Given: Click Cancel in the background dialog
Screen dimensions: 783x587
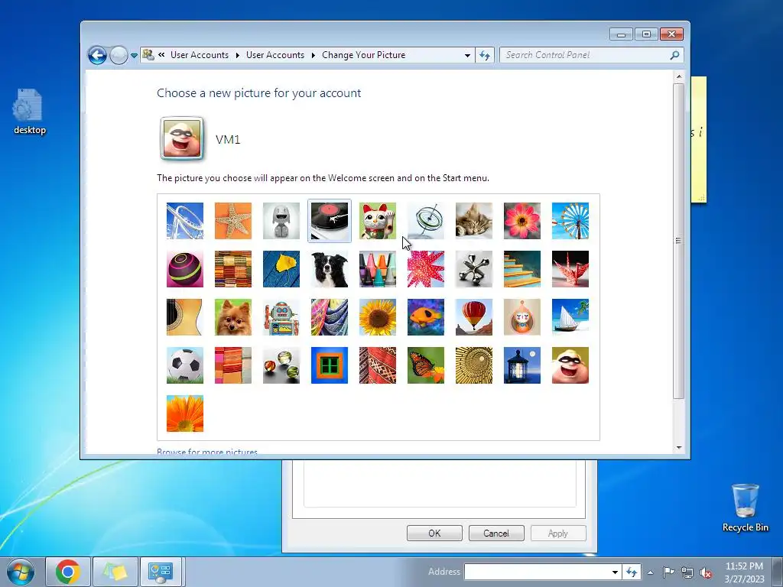Looking at the screenshot, I should pos(496,533).
